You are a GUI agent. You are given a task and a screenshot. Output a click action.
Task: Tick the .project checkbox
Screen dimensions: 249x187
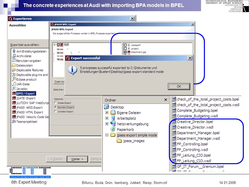point(125,49)
